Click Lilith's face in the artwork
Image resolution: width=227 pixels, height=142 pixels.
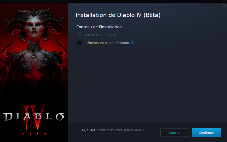pos(34,28)
